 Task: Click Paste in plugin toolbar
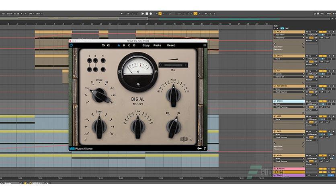(x=157, y=45)
